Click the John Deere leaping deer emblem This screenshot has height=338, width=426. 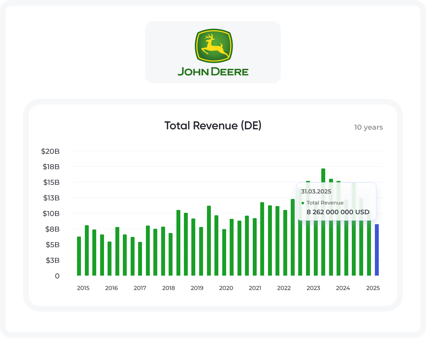pos(213,46)
